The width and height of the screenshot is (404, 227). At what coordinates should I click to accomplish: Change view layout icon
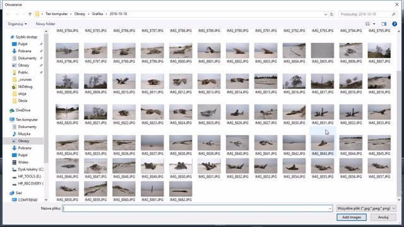tap(367, 24)
